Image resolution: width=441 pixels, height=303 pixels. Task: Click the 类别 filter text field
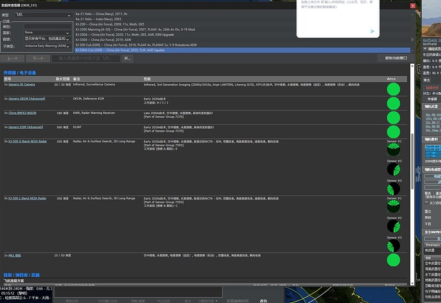tap(46, 25)
